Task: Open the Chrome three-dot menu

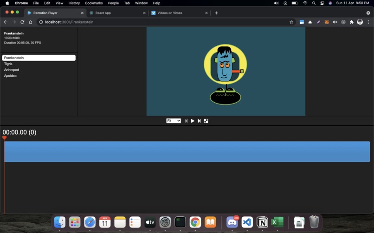Action: 368,22
